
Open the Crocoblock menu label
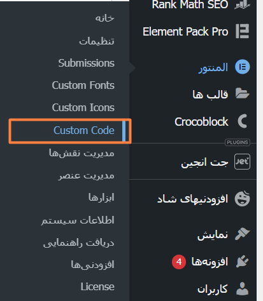[201, 122]
